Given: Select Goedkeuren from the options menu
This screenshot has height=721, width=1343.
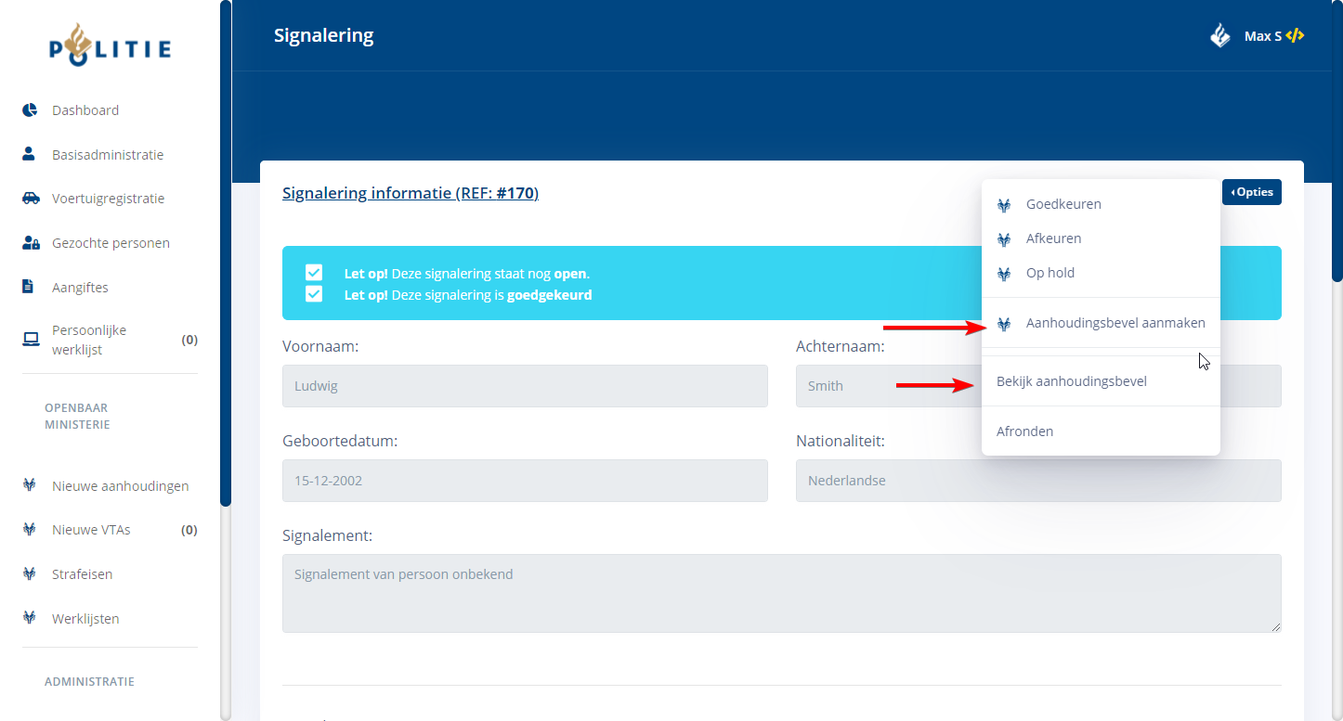Looking at the screenshot, I should click(x=1063, y=204).
